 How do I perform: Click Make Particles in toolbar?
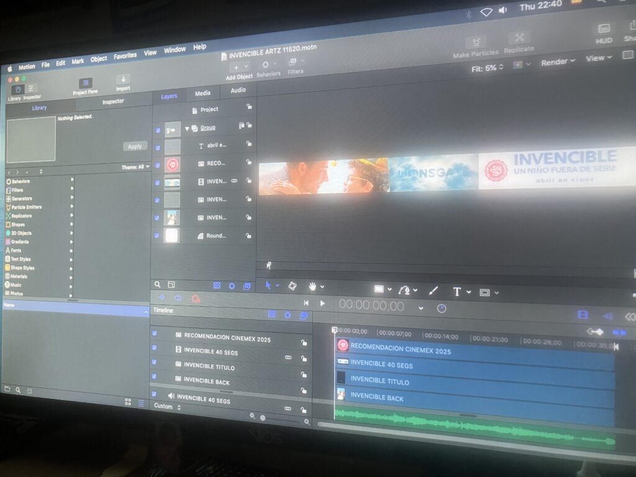click(476, 42)
